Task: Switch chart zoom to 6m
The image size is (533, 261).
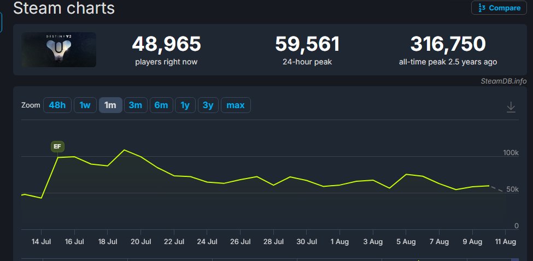Action: pos(161,105)
